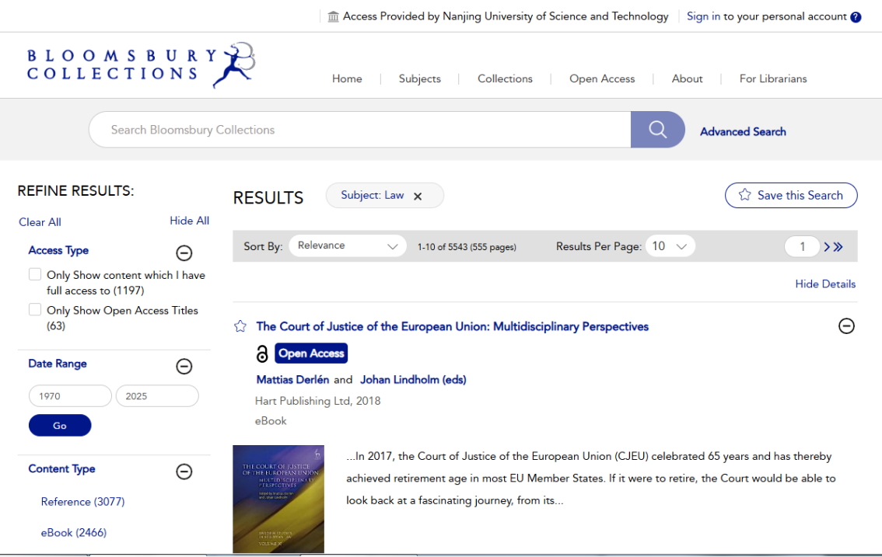
Task: Click the Go date range button
Action: [60, 426]
